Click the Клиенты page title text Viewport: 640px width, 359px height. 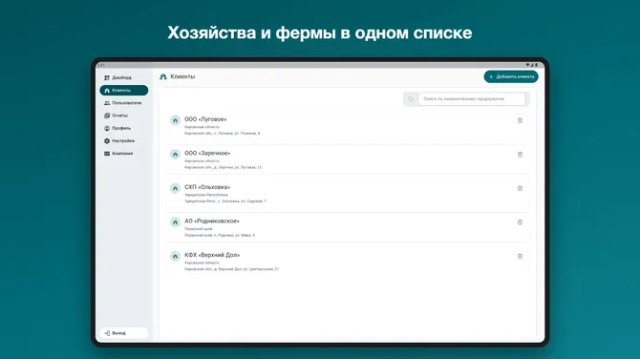coord(182,76)
